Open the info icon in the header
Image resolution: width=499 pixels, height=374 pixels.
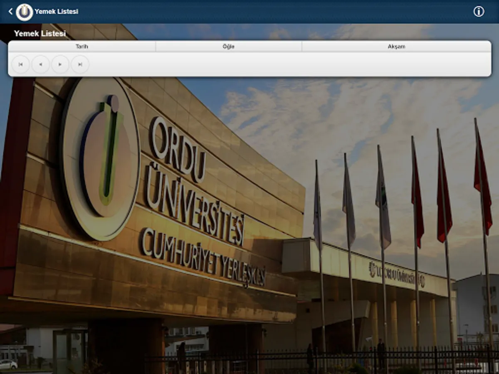[479, 12]
